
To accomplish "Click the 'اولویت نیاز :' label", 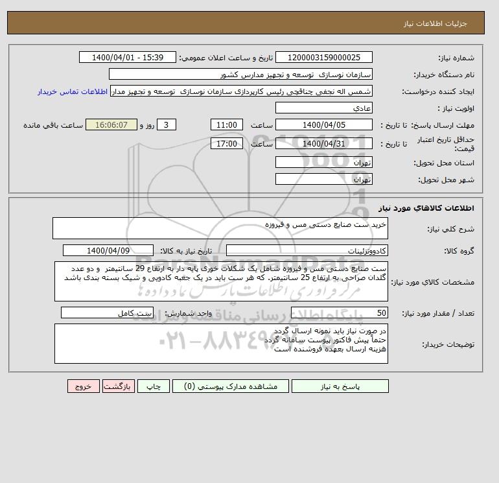I will point(456,108).
